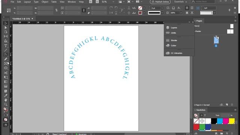240x135 pixels.
Task: Toggle constrain proportions link for width and height
Action: pyautogui.click(x=57, y=10)
